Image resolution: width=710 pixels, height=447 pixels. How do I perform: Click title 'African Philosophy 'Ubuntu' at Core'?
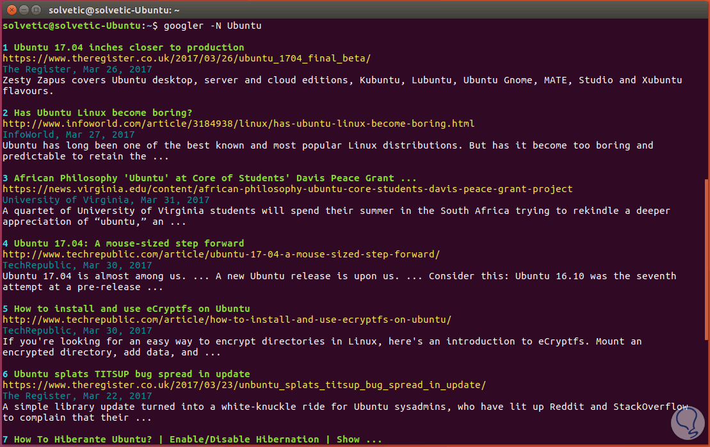tap(214, 178)
